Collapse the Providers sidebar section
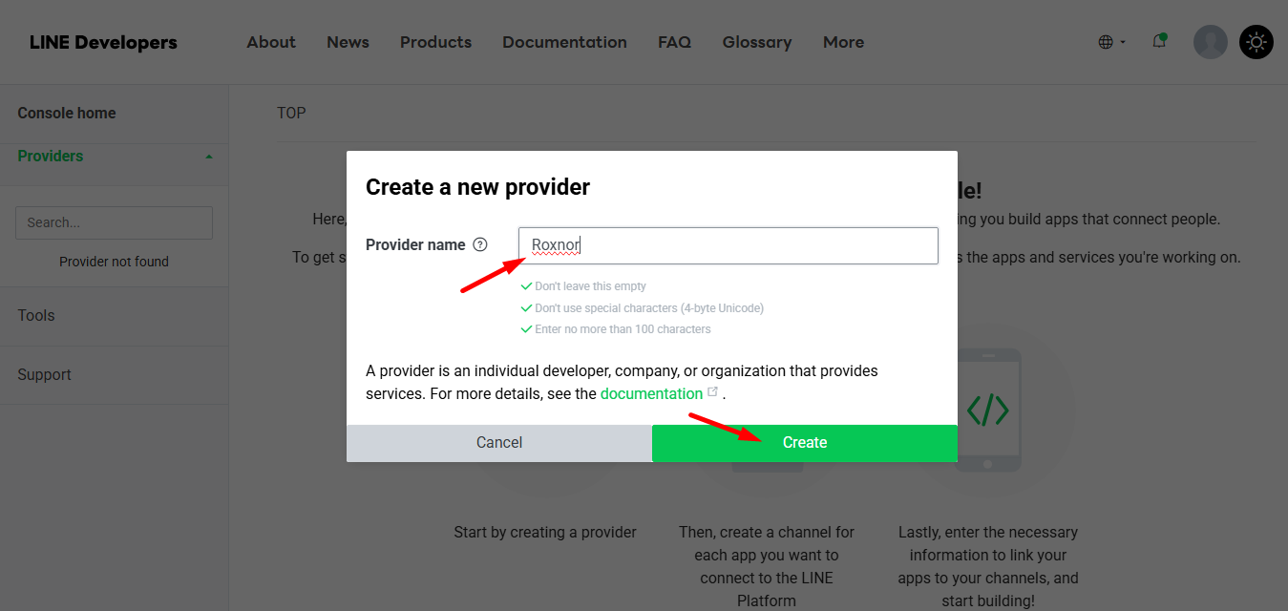This screenshot has height=611, width=1288. tap(208, 155)
